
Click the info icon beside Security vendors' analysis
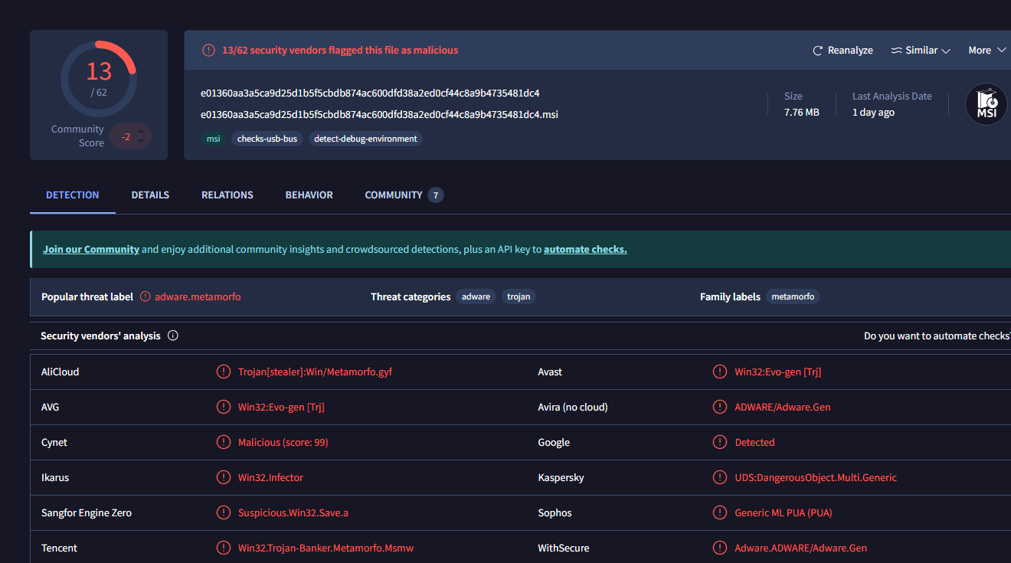173,336
